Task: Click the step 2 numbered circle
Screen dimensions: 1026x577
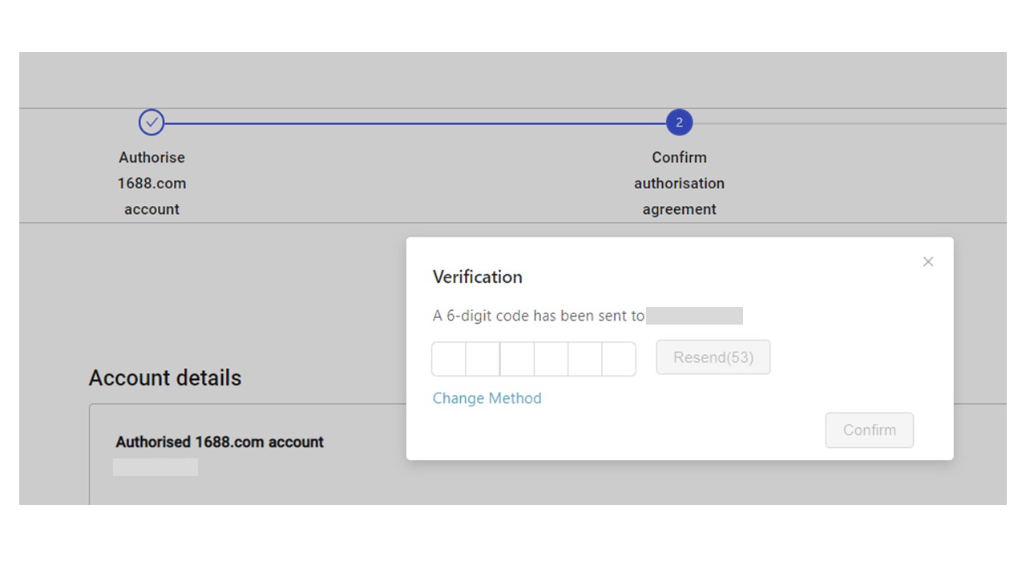Action: tap(679, 123)
